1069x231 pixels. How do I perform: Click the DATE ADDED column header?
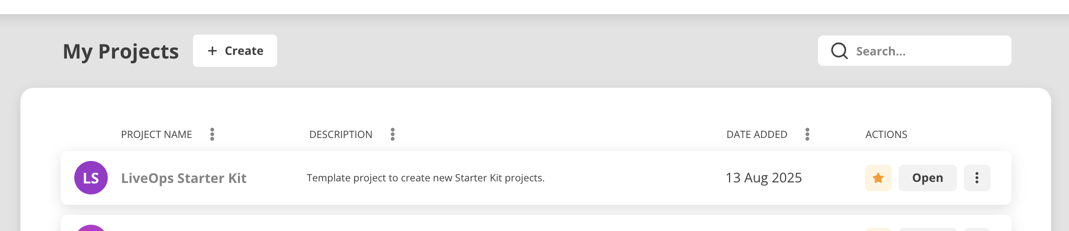756,134
